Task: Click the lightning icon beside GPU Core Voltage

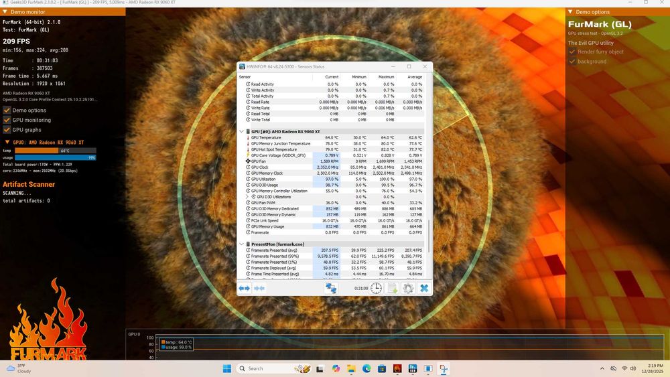Action: [x=248, y=155]
